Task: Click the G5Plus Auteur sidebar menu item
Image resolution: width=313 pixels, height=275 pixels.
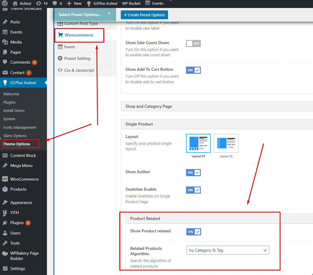Action: click(x=23, y=83)
